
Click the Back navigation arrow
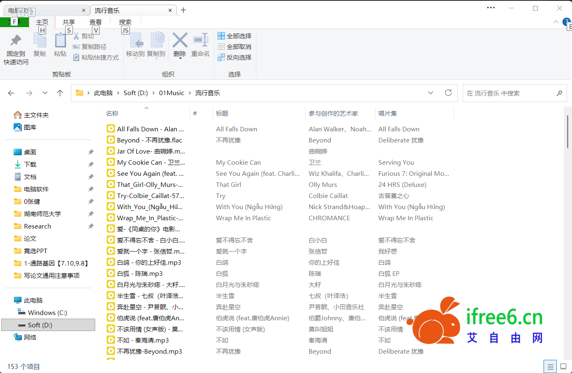pyautogui.click(x=11, y=93)
